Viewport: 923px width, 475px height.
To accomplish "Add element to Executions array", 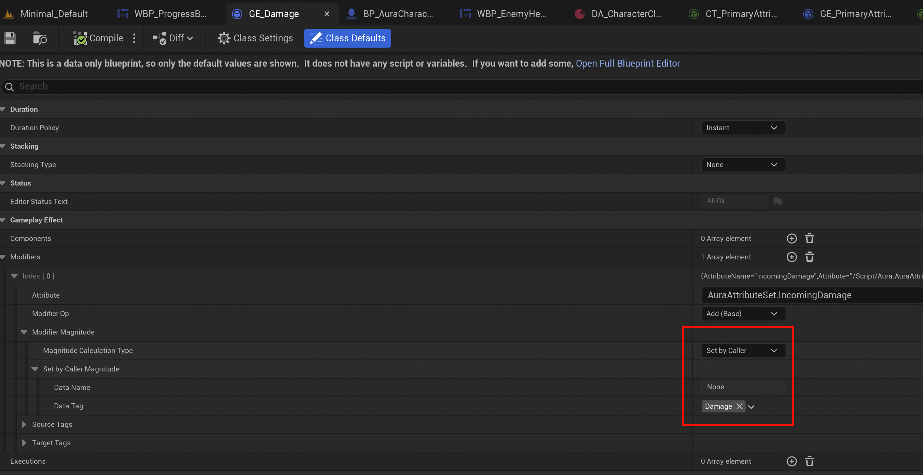I will click(x=791, y=461).
